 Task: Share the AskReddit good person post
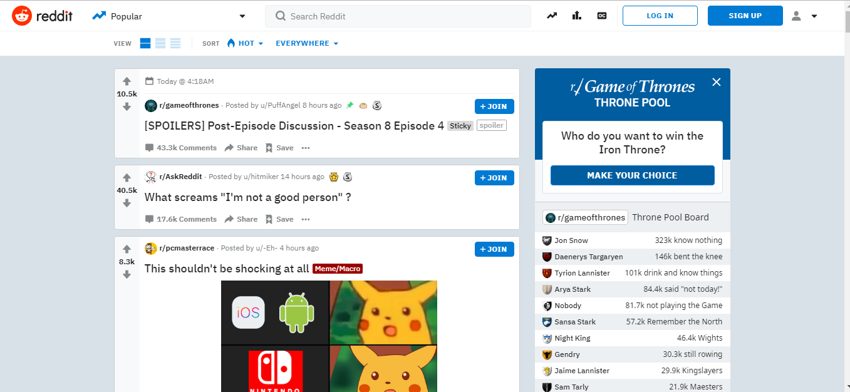pyautogui.click(x=241, y=219)
